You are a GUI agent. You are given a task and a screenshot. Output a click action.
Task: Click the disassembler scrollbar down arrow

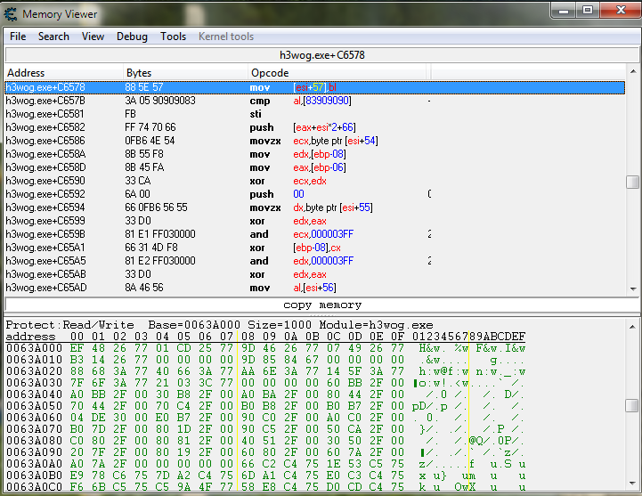(632, 289)
